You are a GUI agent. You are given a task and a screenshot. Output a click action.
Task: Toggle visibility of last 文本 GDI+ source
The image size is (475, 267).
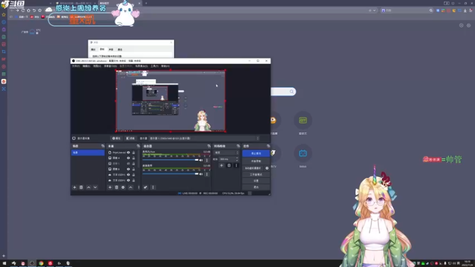click(x=128, y=180)
